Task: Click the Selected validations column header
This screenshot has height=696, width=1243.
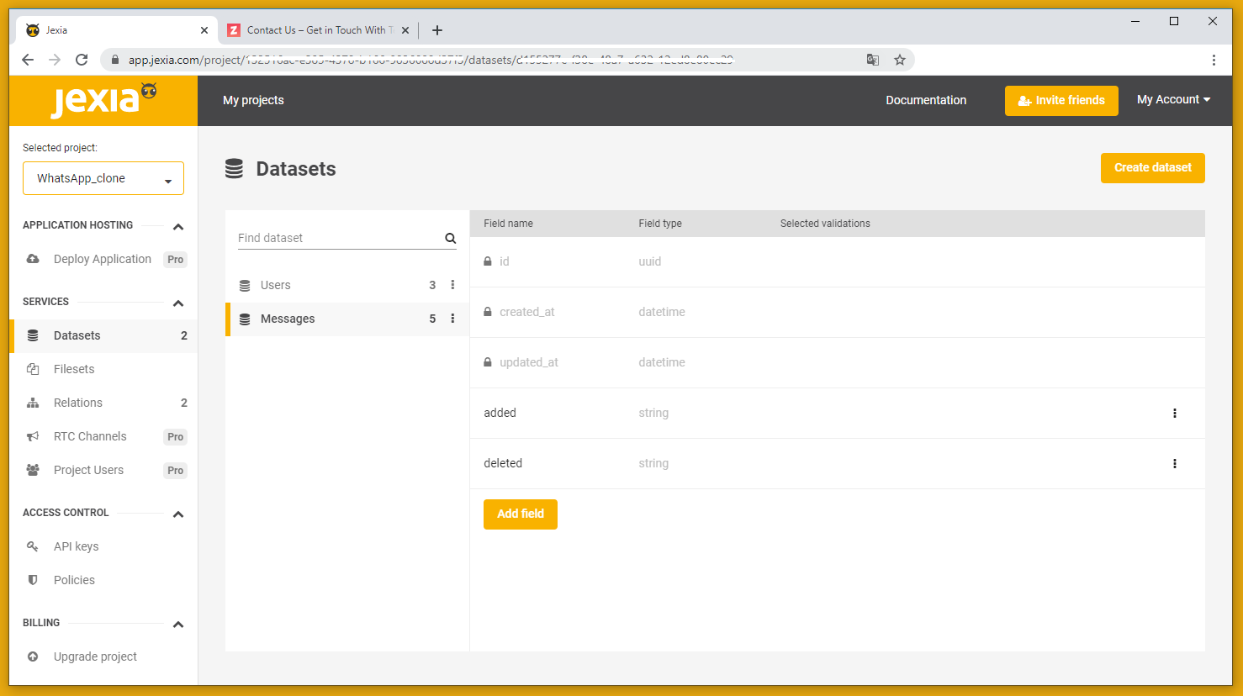Action: click(x=825, y=224)
